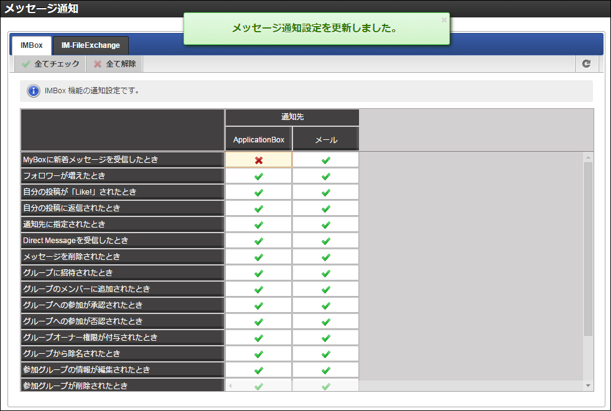
Task: Click the 全て解除 button
Action: pyautogui.click(x=114, y=64)
